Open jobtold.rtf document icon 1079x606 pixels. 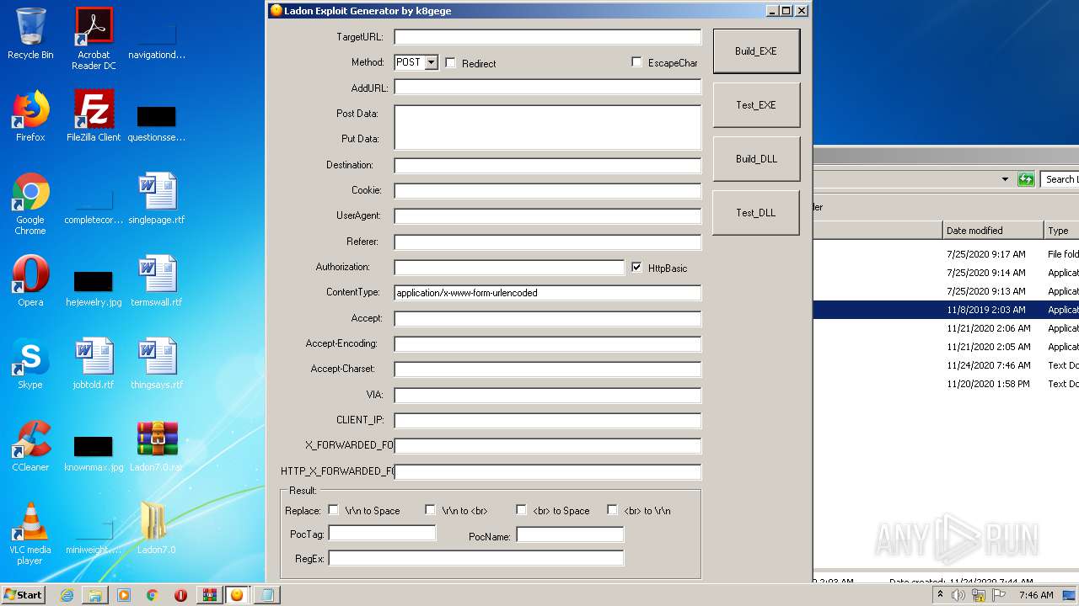94,364
